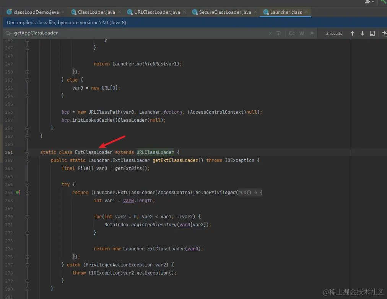Click the add selection plus icon
This screenshot has height=299, width=387.
point(384,33)
